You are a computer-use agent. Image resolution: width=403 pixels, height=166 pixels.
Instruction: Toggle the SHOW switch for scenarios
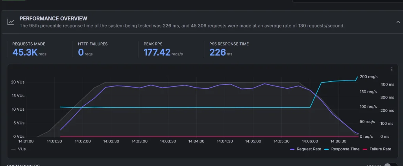(x=391, y=165)
